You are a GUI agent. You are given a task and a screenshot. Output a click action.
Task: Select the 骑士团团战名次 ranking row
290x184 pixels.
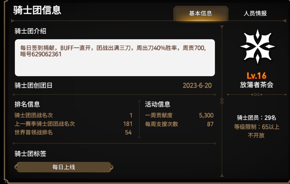(73, 115)
